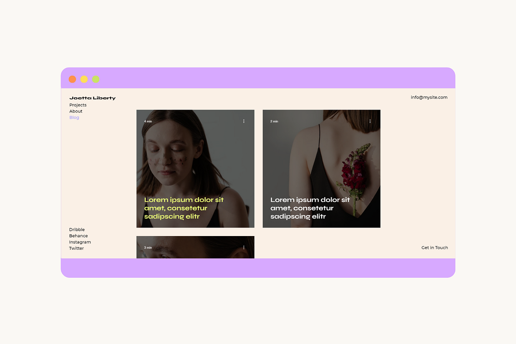Select the Blog nav item

tap(74, 117)
